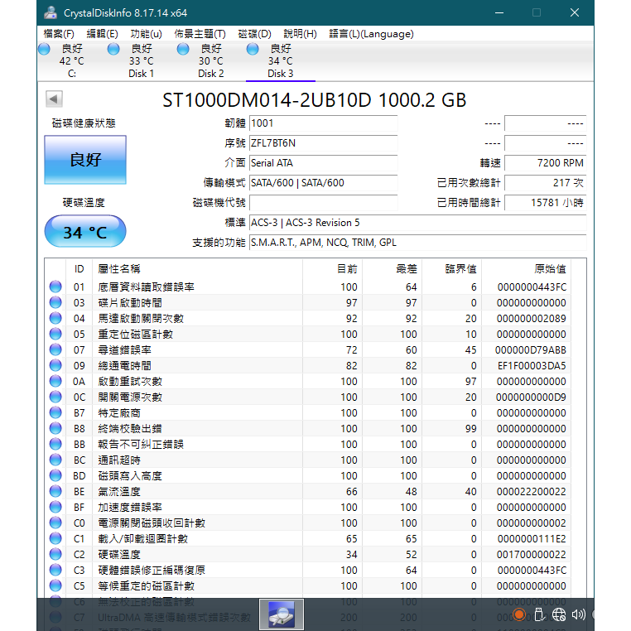Click the 目前 column header
Image resolution: width=631 pixels, height=631 pixels.
[x=332, y=269]
